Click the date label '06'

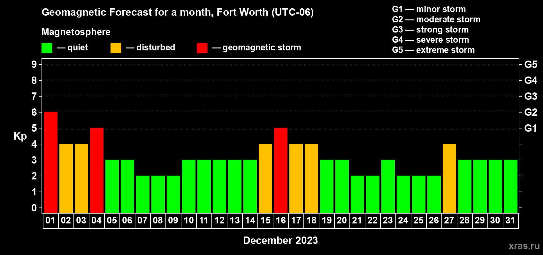coord(127,221)
